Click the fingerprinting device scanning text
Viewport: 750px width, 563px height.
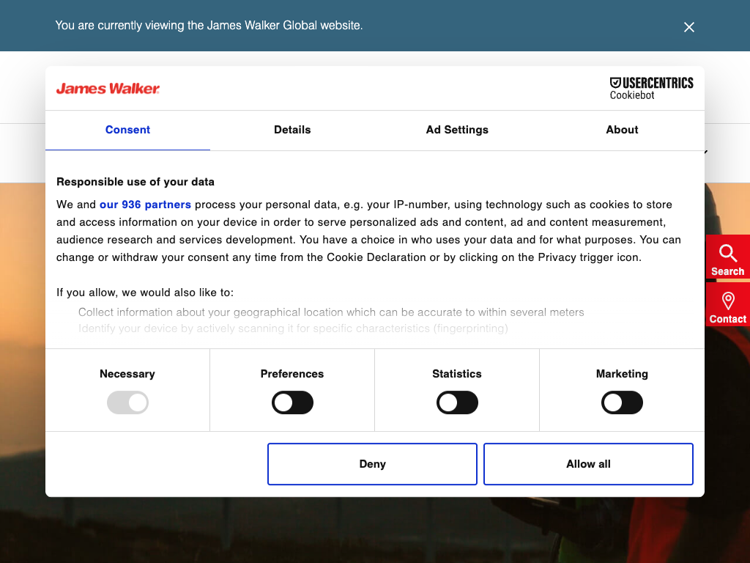click(x=293, y=328)
